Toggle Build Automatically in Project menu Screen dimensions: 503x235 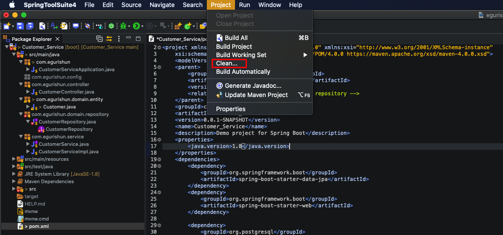pyautogui.click(x=243, y=72)
